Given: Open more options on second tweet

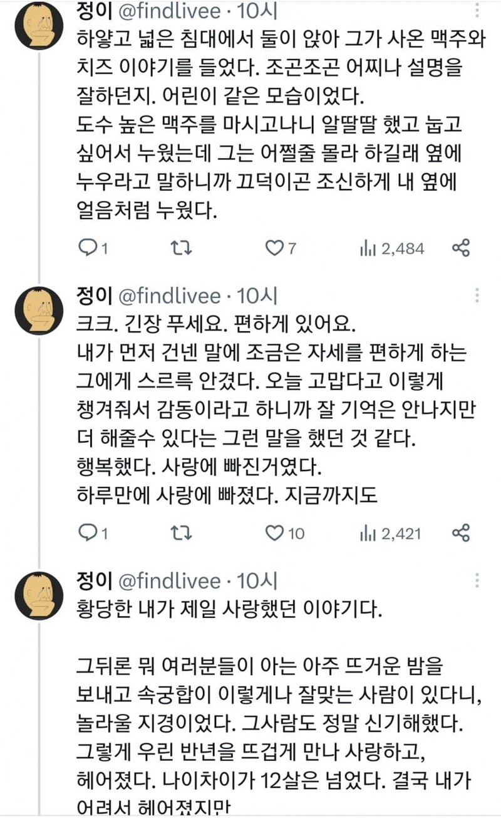Looking at the screenshot, I should coord(478,296).
